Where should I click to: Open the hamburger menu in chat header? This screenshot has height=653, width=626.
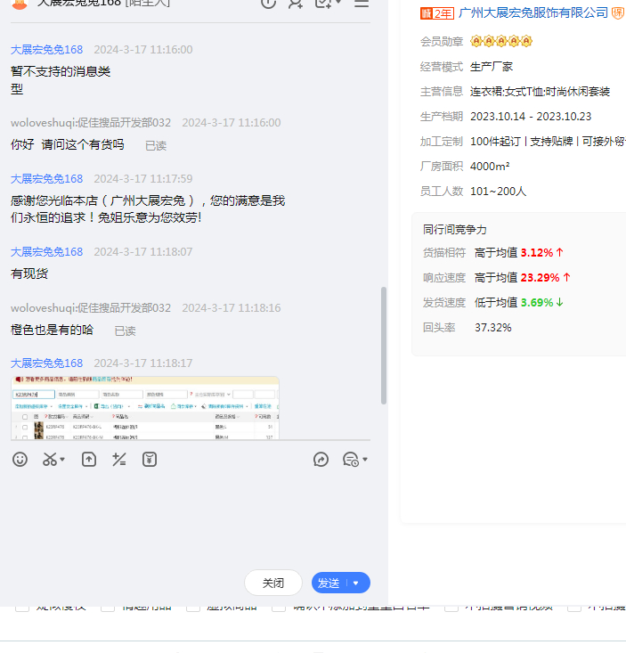pyautogui.click(x=362, y=3)
